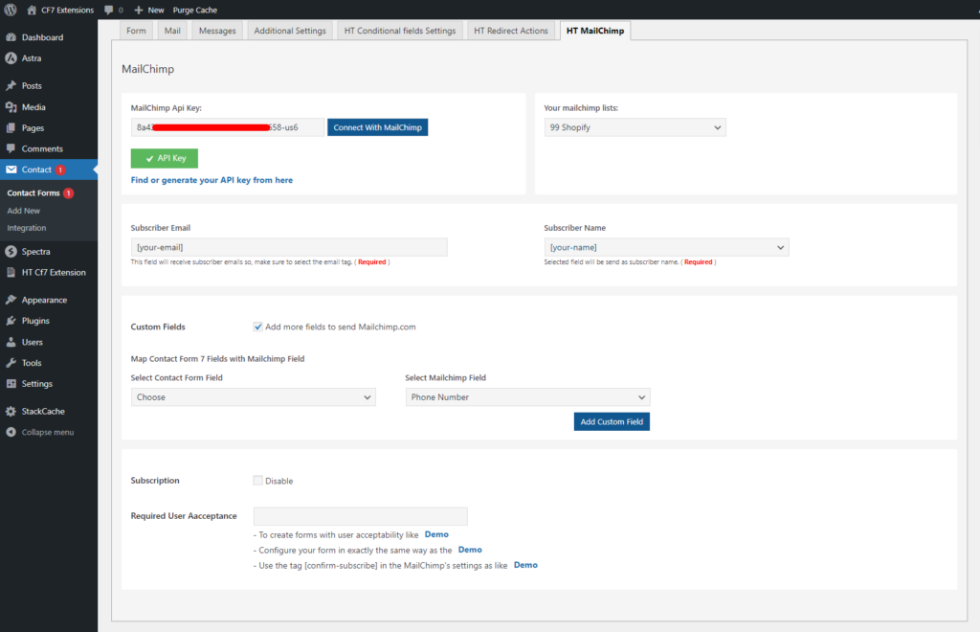The image size is (980, 632).
Task: Click the Subscriber Email input field
Action: (289, 247)
